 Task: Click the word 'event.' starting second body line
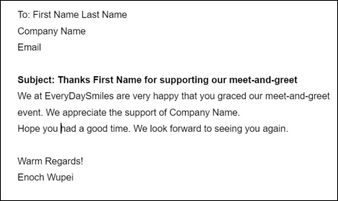pos(30,113)
